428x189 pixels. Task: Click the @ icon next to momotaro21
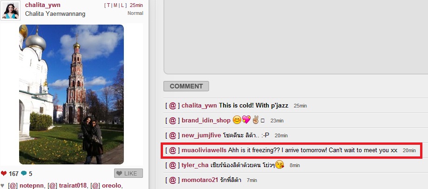pos(172,180)
